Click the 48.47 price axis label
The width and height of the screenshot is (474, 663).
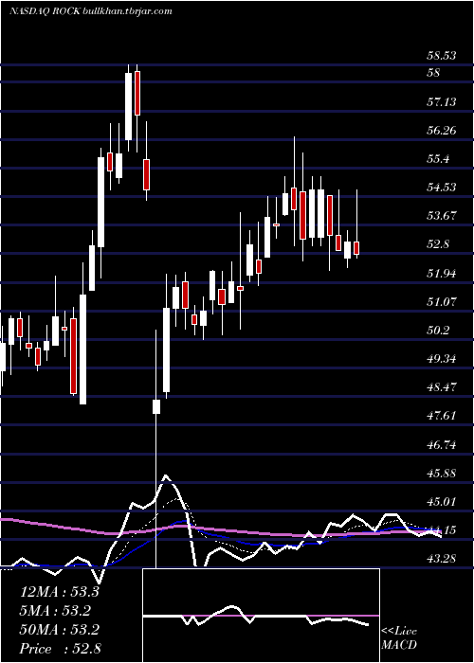pyautogui.click(x=442, y=387)
